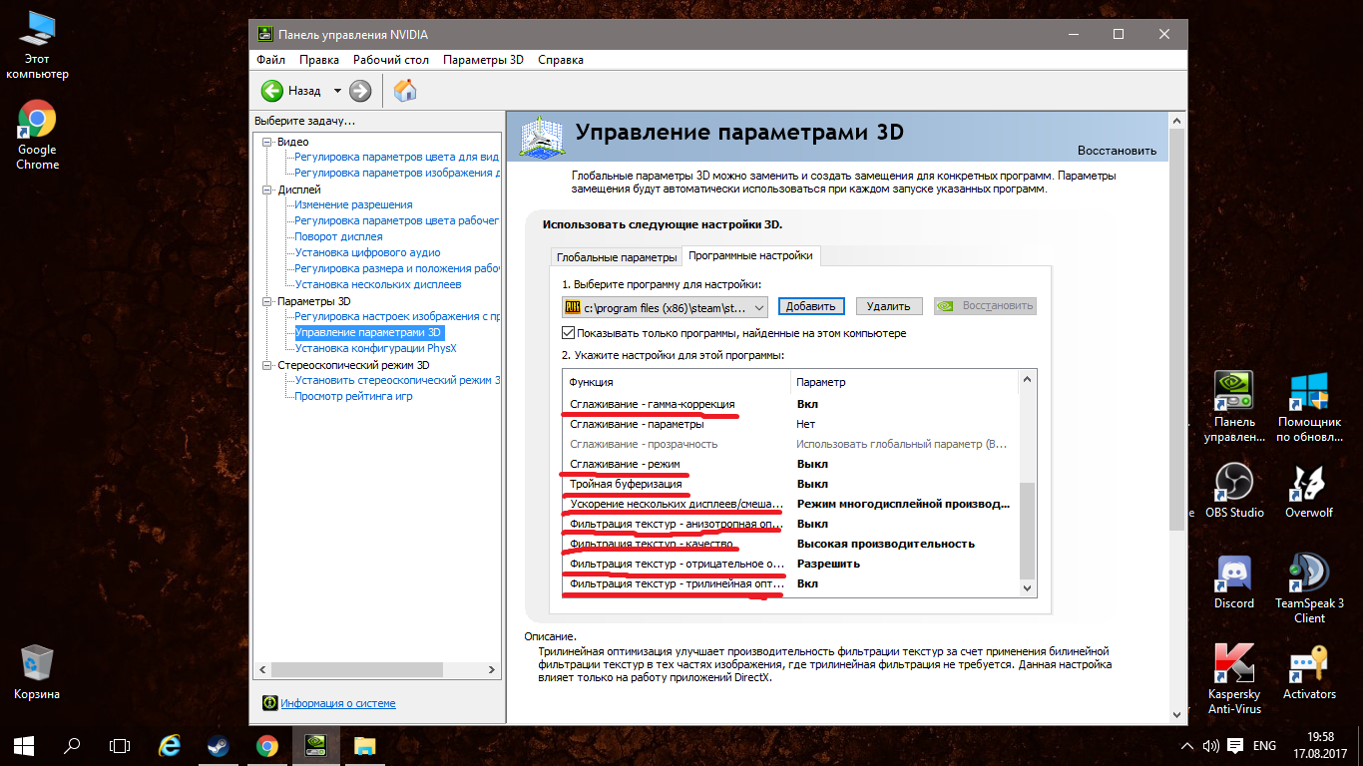The height and width of the screenshot is (766, 1363).
Task: Select Поворот дисплея in the task tree
Action: pos(338,237)
